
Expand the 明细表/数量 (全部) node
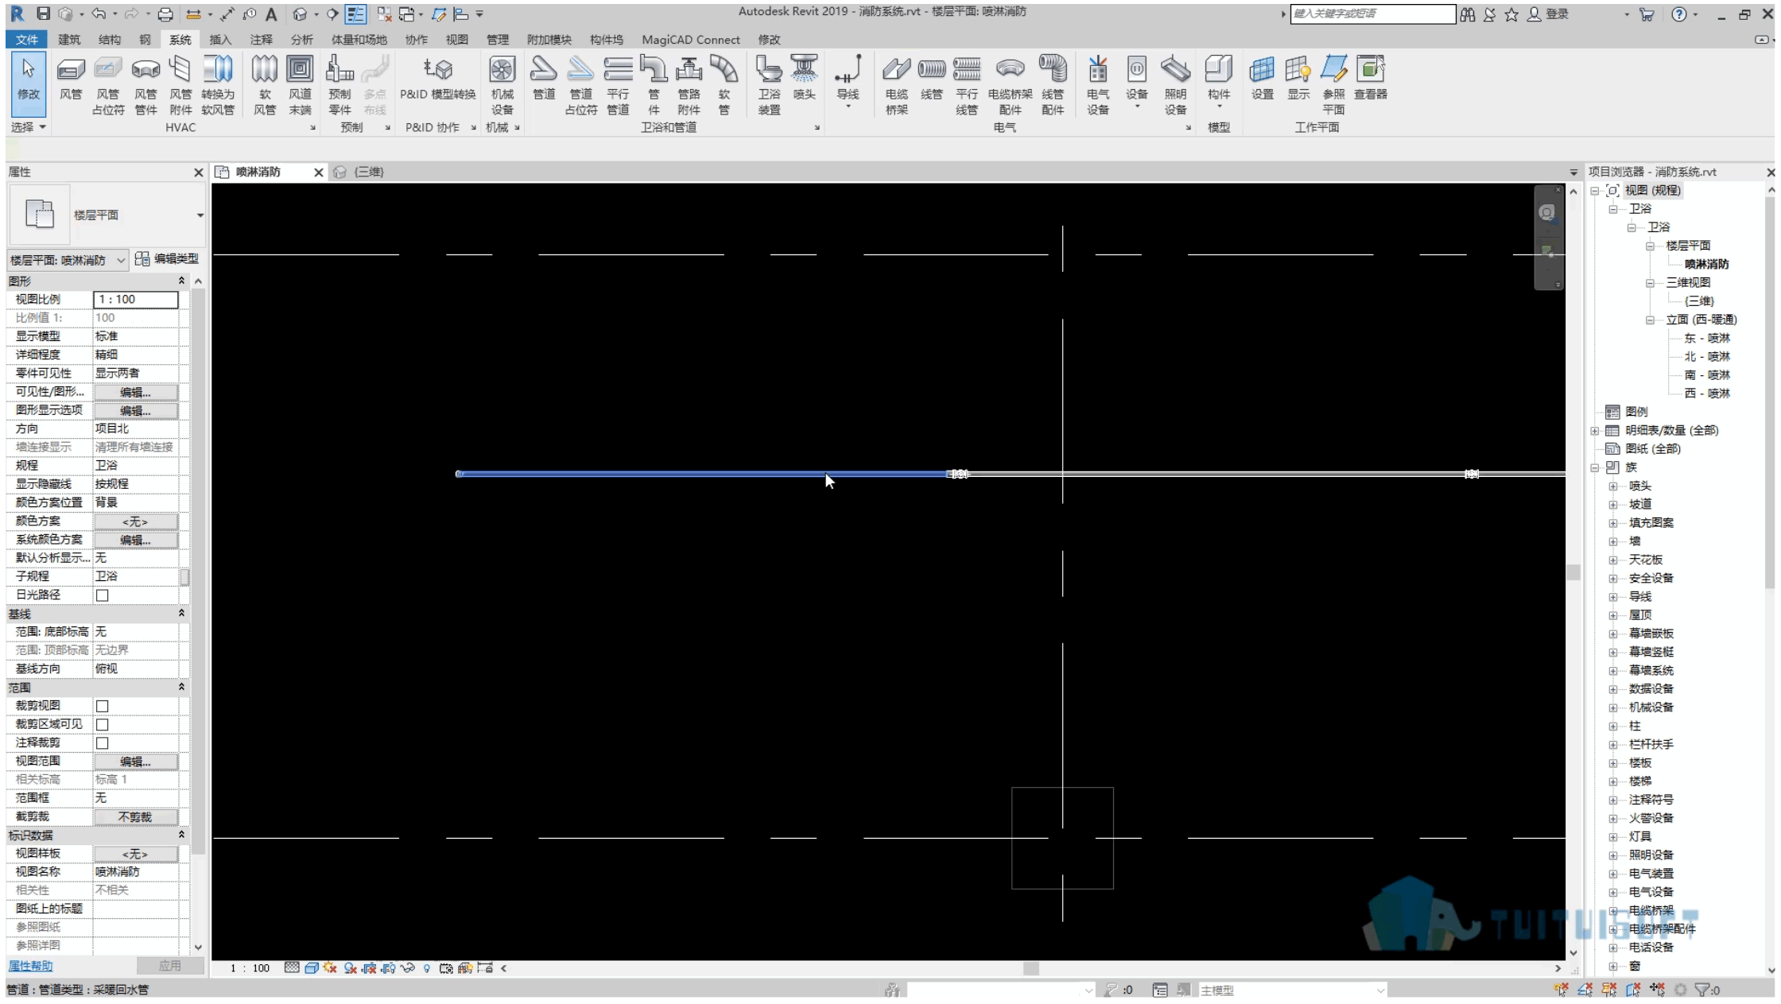pyautogui.click(x=1594, y=431)
